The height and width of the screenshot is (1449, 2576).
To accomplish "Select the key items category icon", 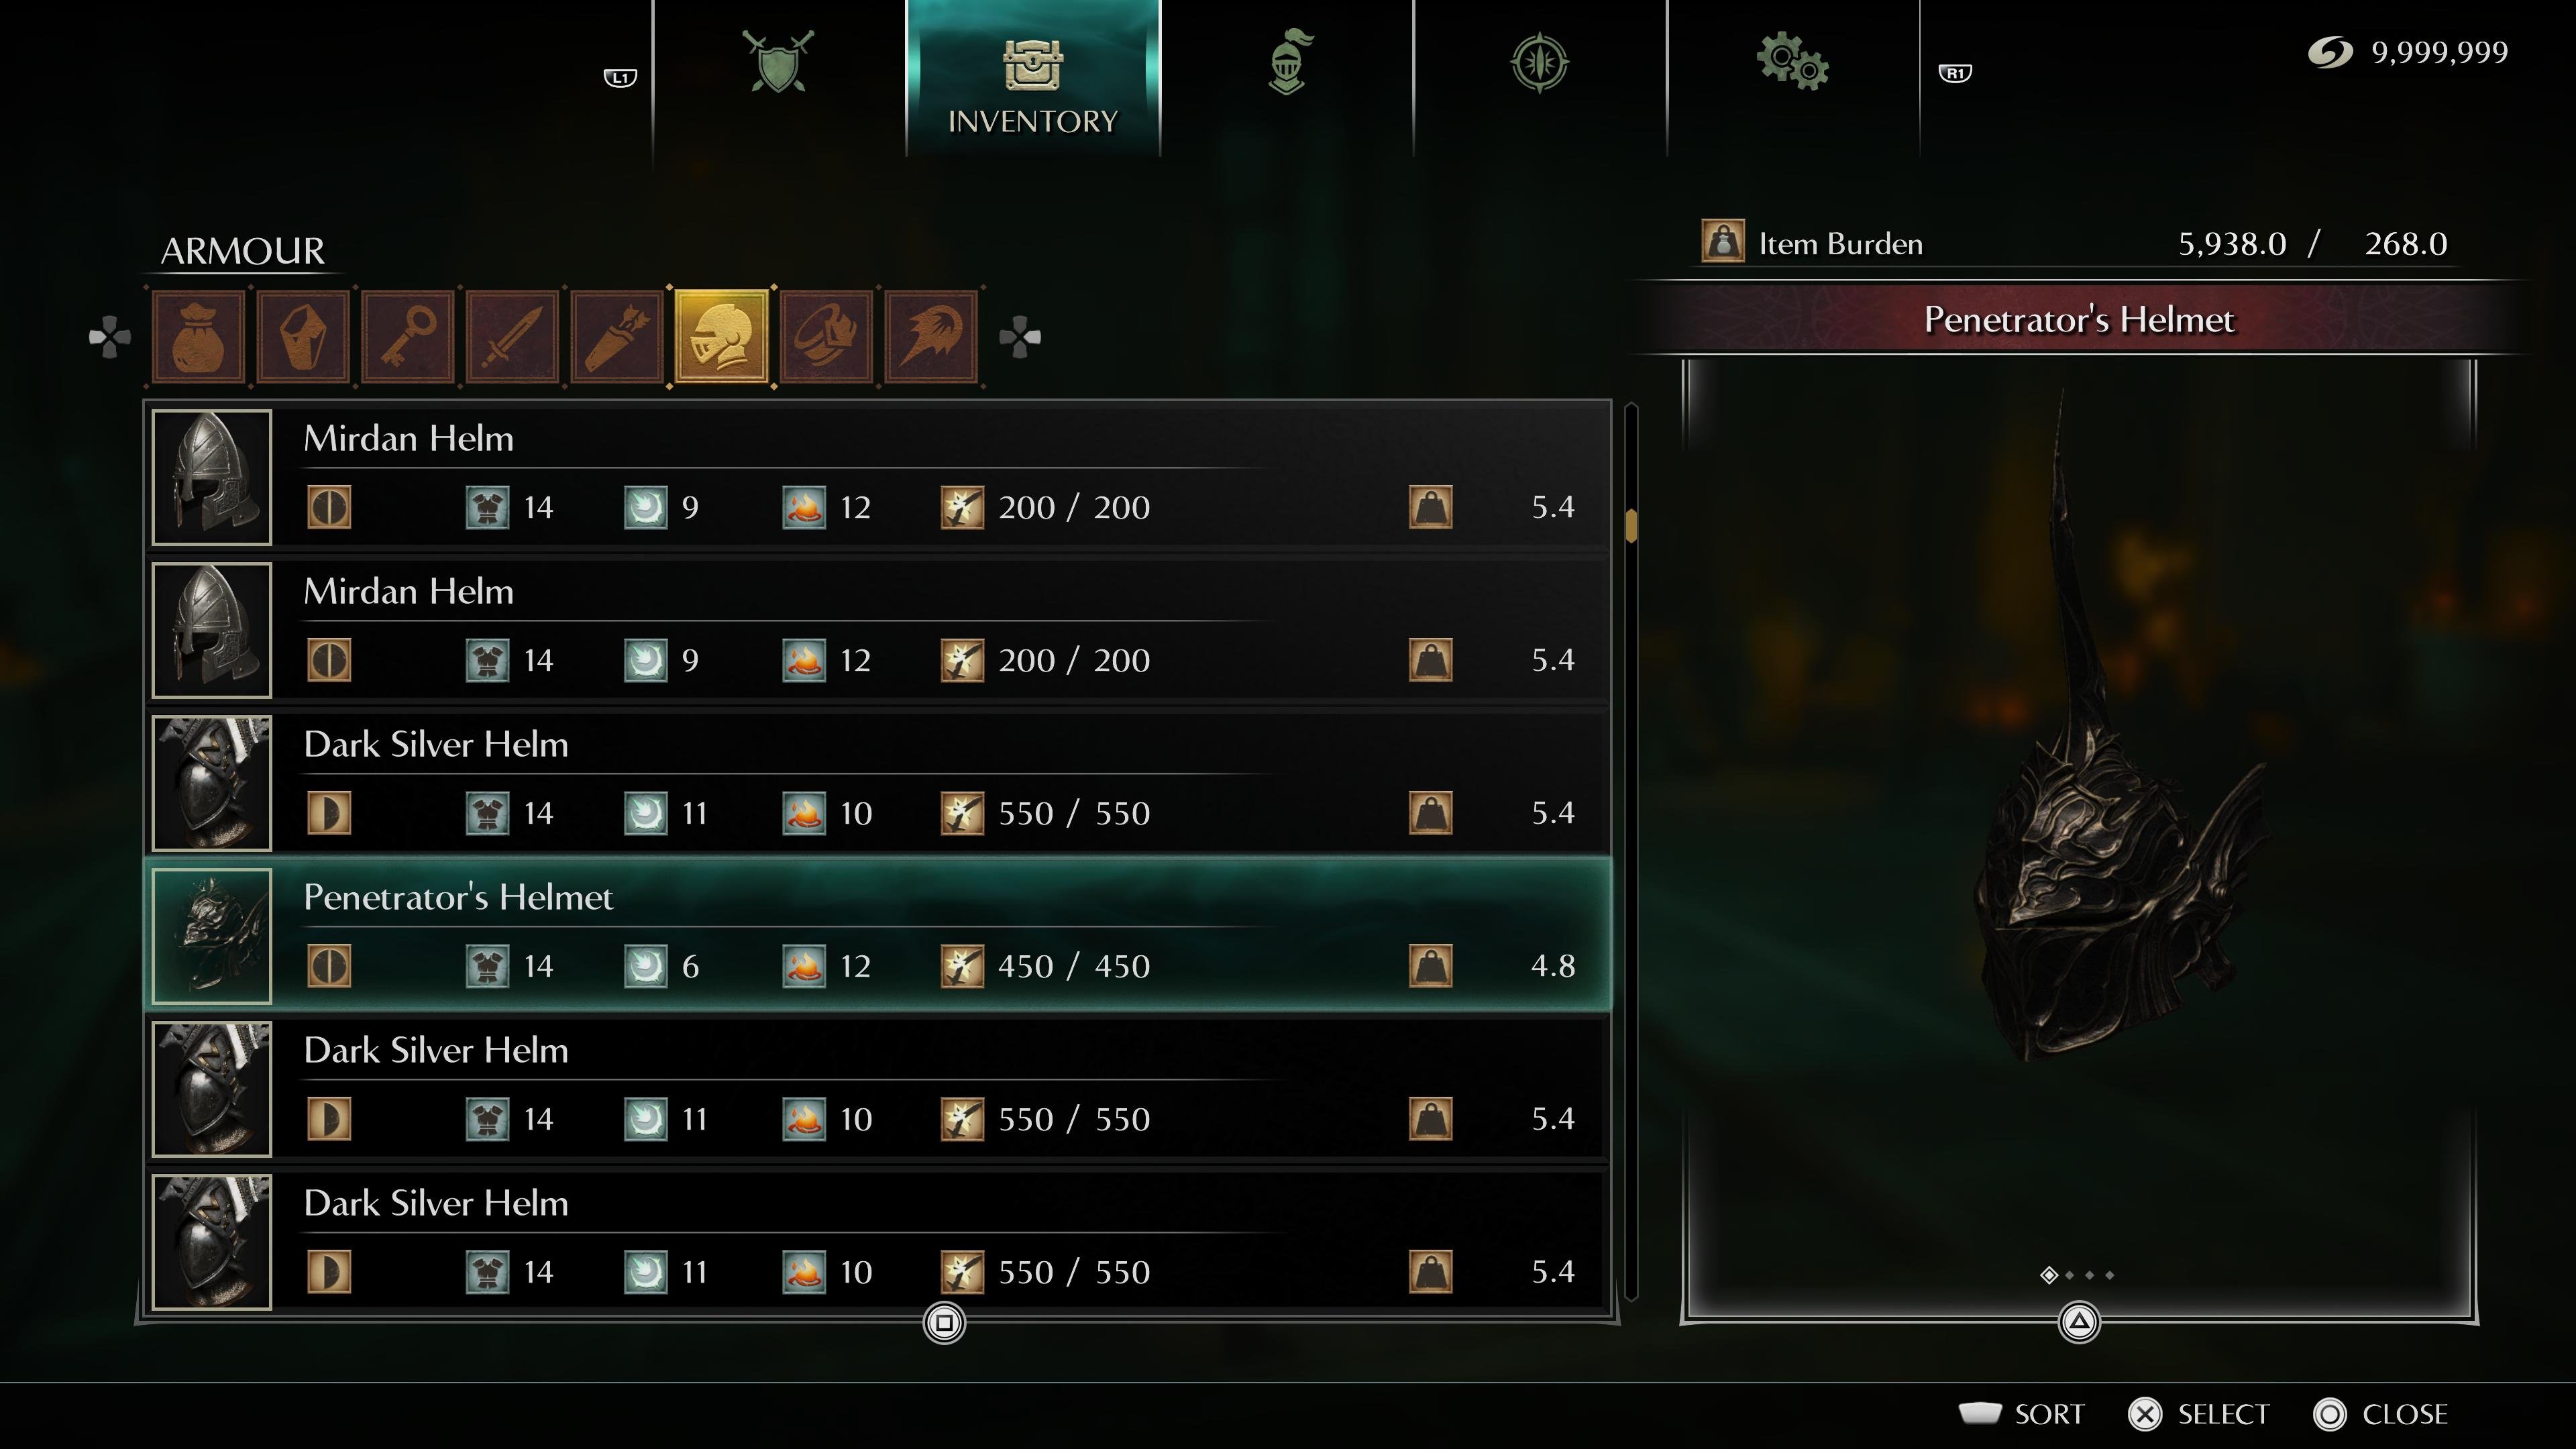I will pos(408,337).
